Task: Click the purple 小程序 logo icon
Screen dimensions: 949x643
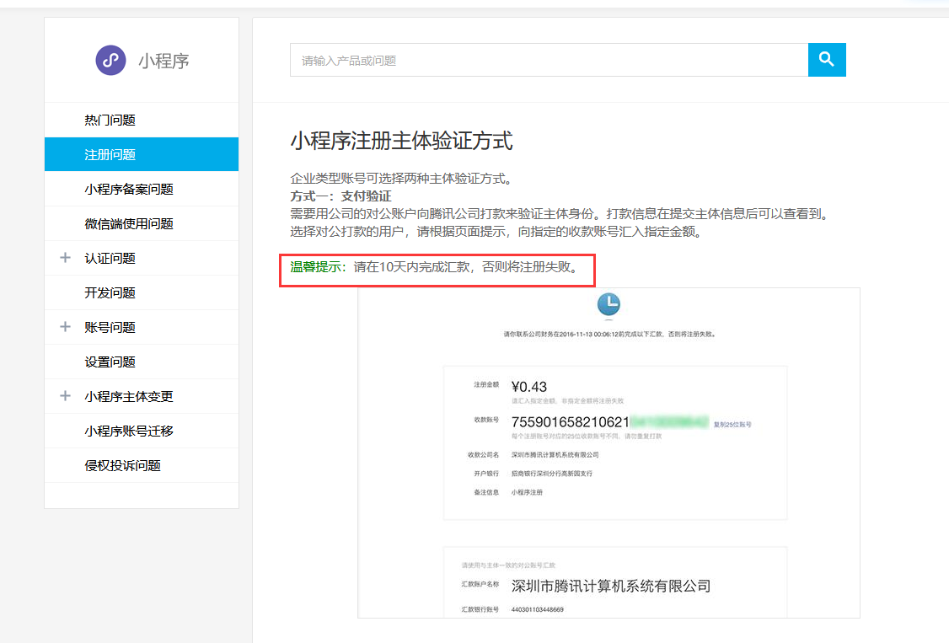Action: (x=110, y=60)
